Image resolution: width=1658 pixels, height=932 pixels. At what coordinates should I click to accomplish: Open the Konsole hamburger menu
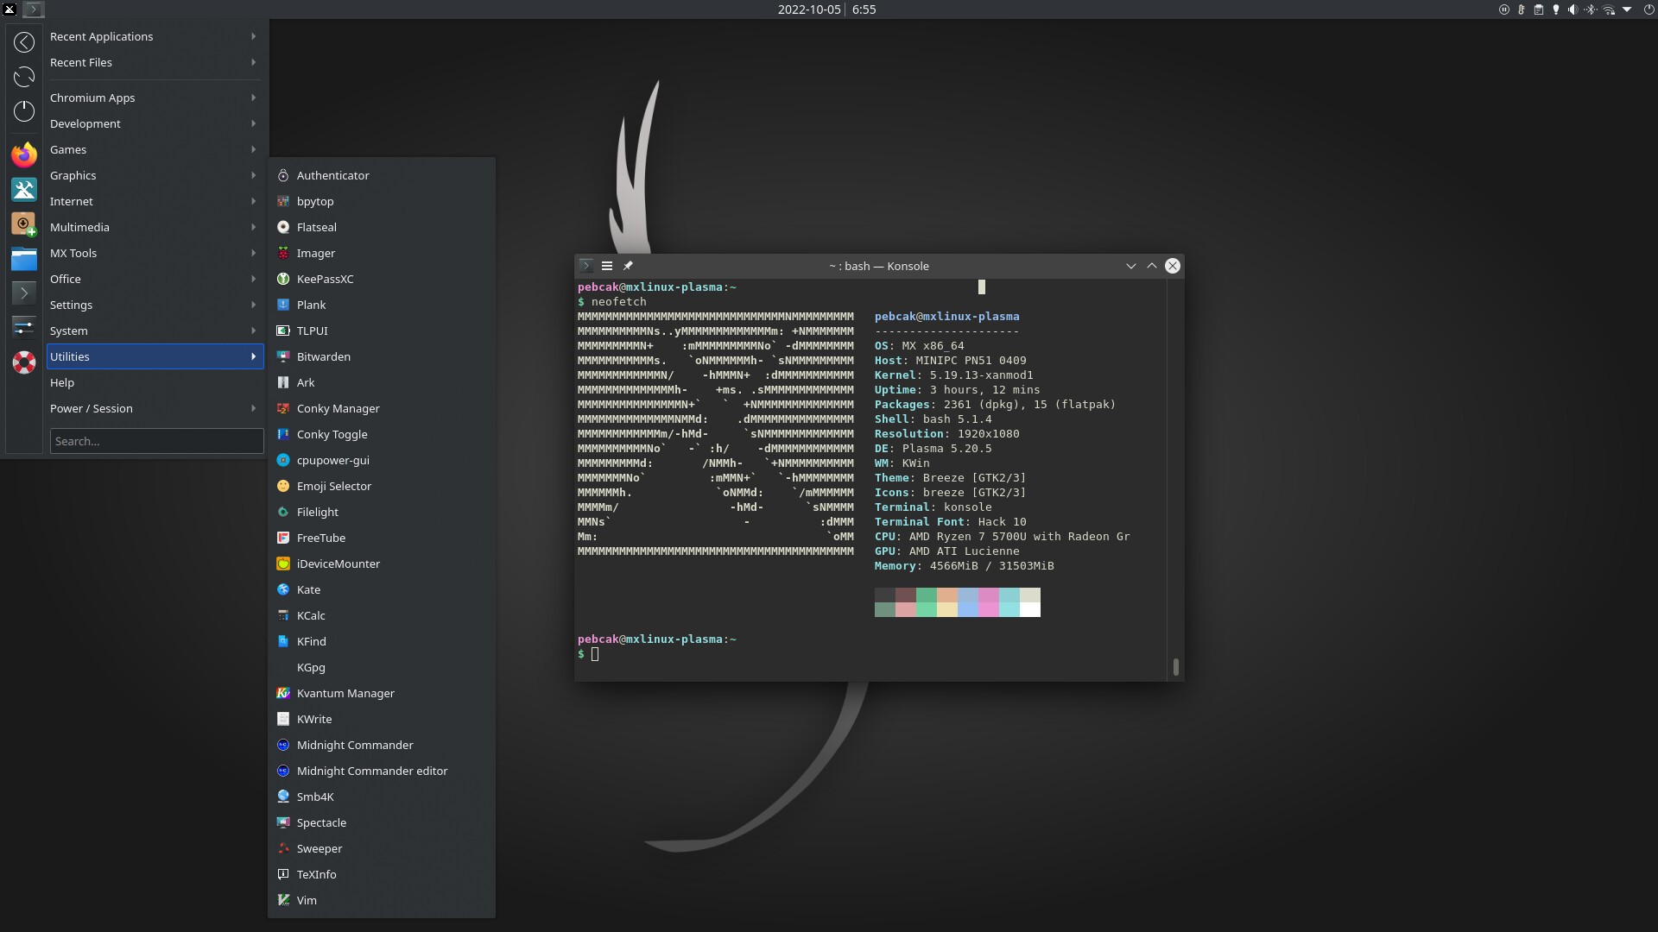coord(607,266)
